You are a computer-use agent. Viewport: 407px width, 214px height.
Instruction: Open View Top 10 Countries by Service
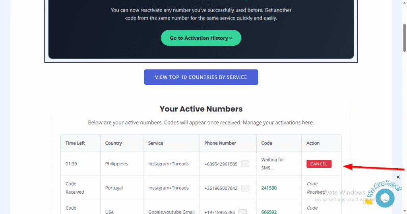(x=201, y=77)
